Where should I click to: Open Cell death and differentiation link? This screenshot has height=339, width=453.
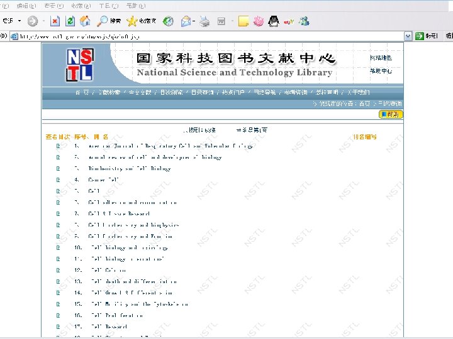134,281
